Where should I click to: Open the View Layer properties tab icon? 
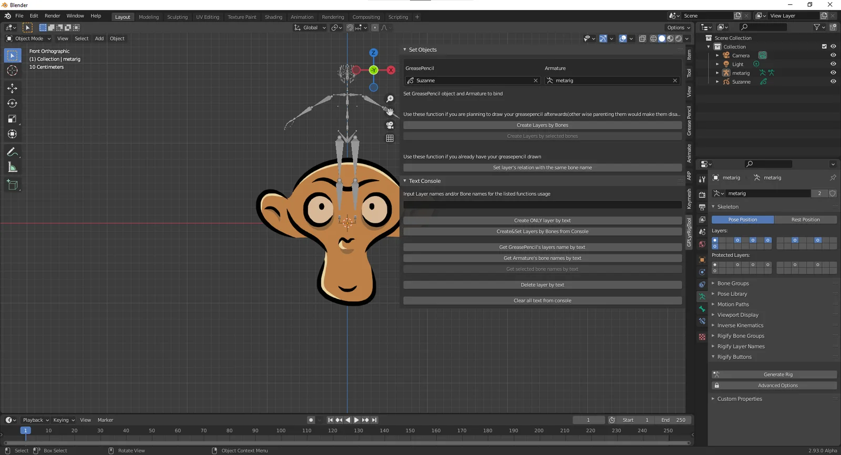click(x=702, y=220)
